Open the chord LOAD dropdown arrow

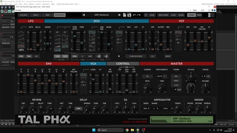(x=175, y=89)
